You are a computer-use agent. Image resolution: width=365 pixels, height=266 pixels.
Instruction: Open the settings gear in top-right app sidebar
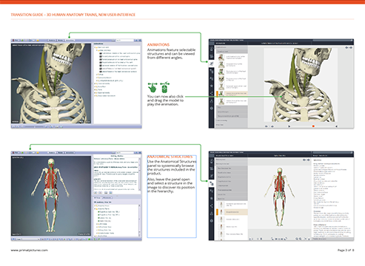pyautogui.click(x=212, y=109)
